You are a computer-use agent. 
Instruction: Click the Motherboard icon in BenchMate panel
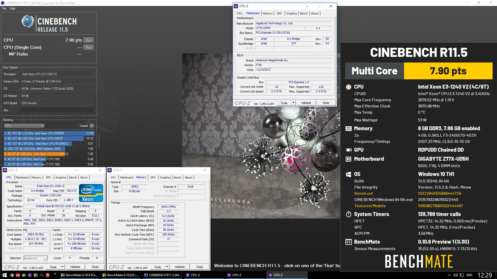point(349,159)
